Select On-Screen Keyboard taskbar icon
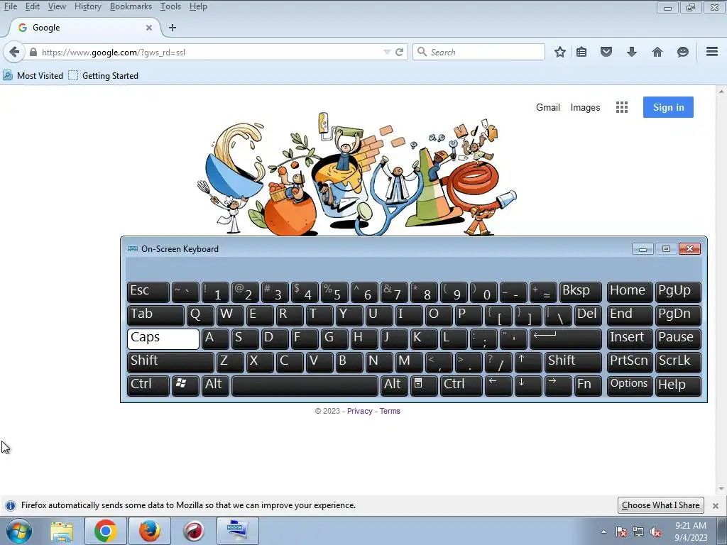Screen dimensions: 727x545 238,531
